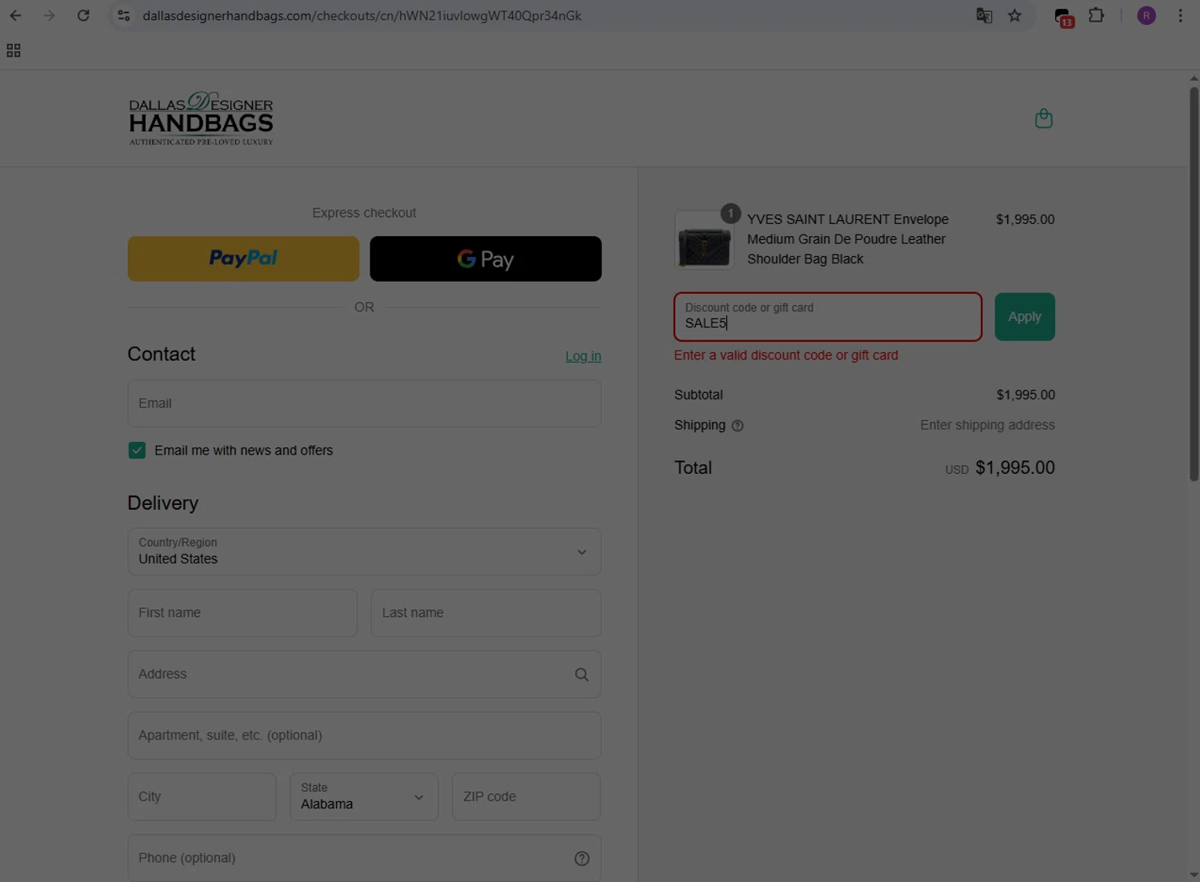Go back to the previous page
Image resolution: width=1200 pixels, height=882 pixels.
click(x=16, y=15)
